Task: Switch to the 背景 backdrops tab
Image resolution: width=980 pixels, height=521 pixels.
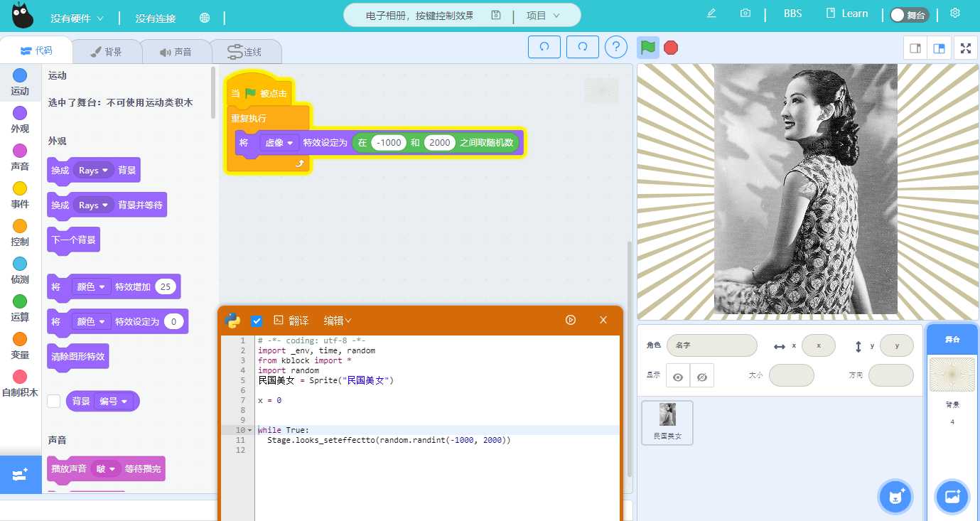Action: coord(107,52)
